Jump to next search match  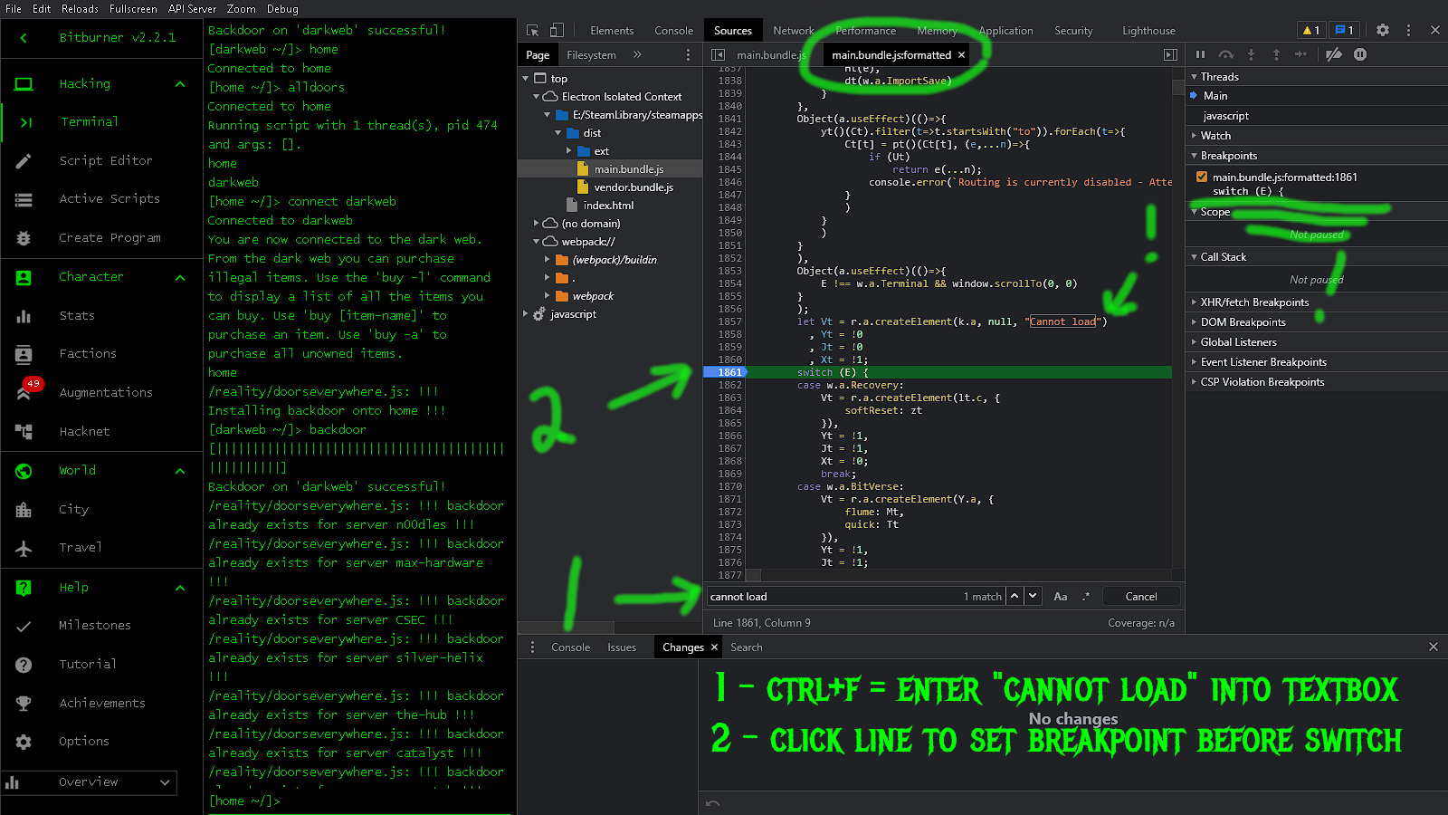click(1033, 596)
